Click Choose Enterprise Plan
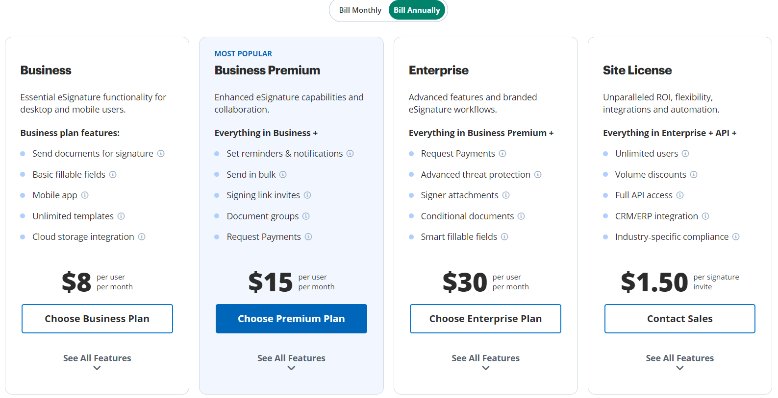 click(x=485, y=318)
